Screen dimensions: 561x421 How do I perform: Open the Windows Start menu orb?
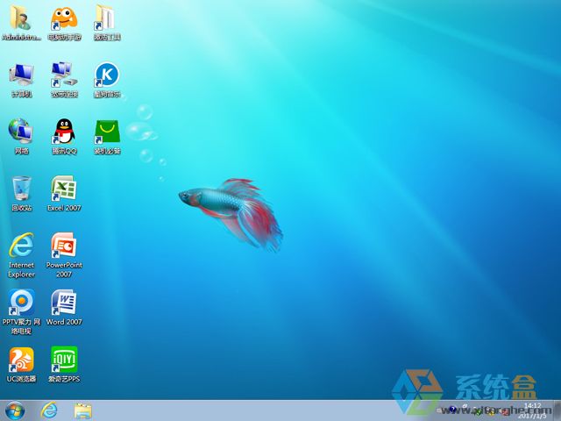[15, 411]
